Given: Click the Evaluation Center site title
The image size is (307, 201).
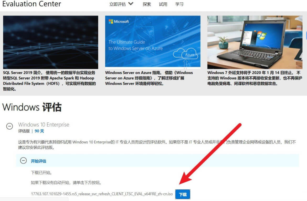Looking at the screenshot, I should pos(32,4).
